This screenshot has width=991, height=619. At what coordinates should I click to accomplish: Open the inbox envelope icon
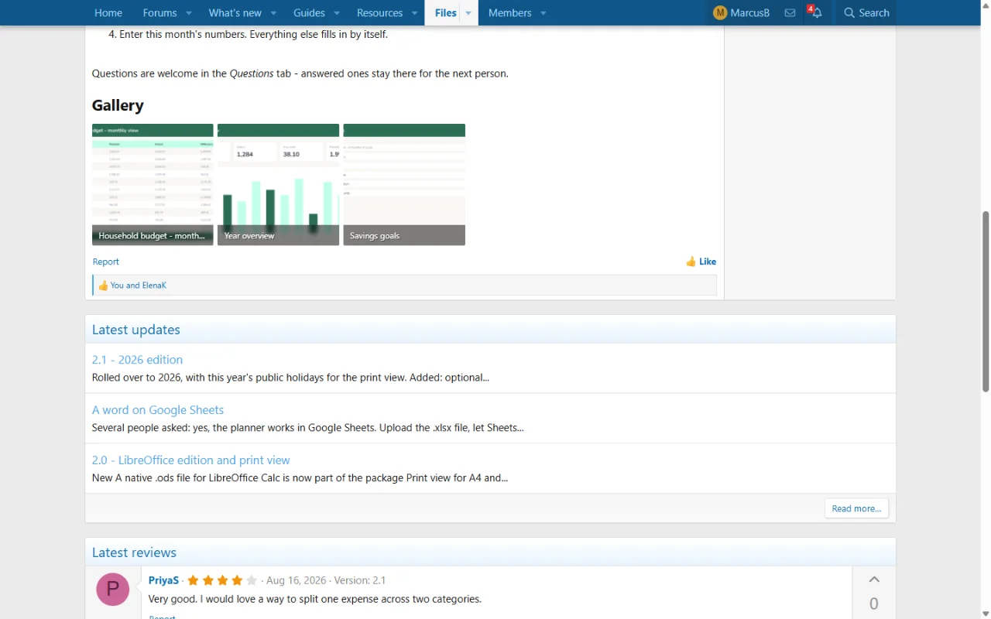pyautogui.click(x=790, y=13)
